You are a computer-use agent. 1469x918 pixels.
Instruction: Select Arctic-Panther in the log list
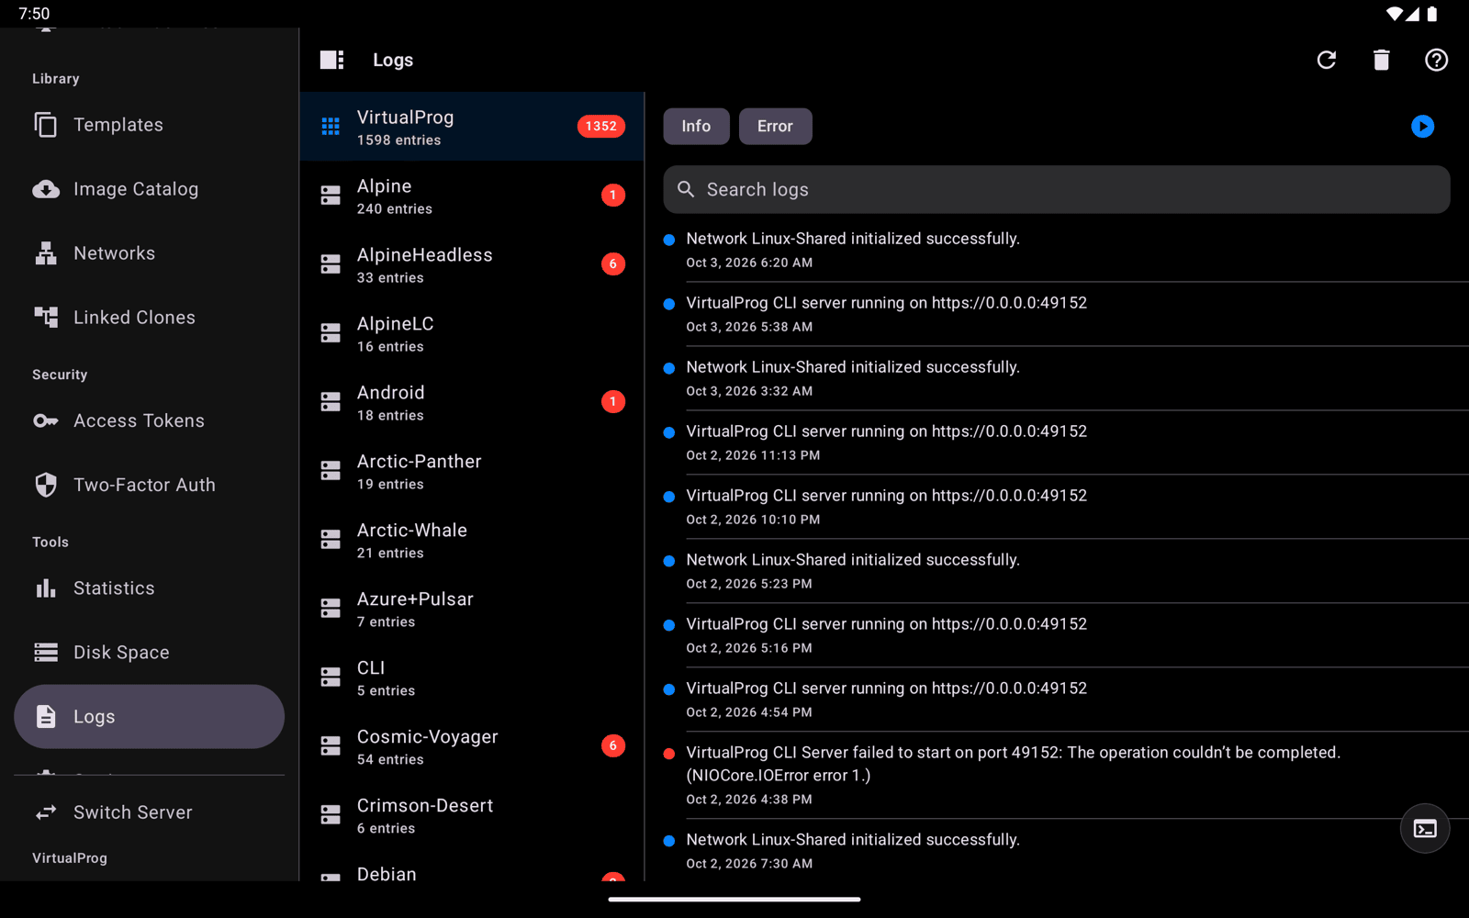(472, 471)
